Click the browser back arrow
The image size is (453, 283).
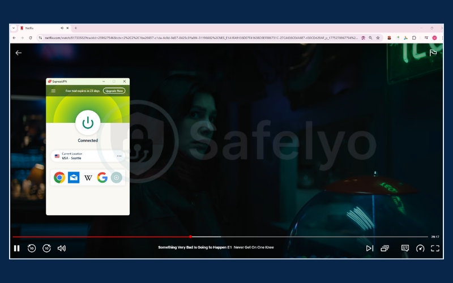pos(14,38)
